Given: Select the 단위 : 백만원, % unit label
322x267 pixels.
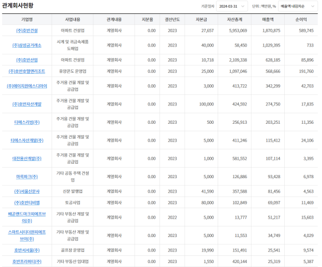Looking at the screenshot, I should pos(264,6).
